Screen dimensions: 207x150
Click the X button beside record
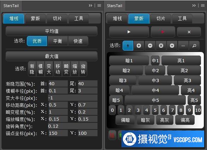[x=189, y=32]
